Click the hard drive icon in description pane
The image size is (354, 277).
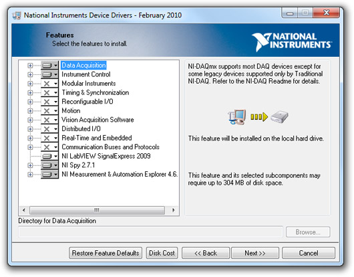click(x=279, y=116)
